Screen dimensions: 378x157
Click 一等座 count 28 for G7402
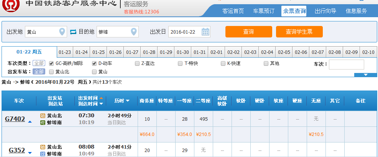(x=185, y=119)
